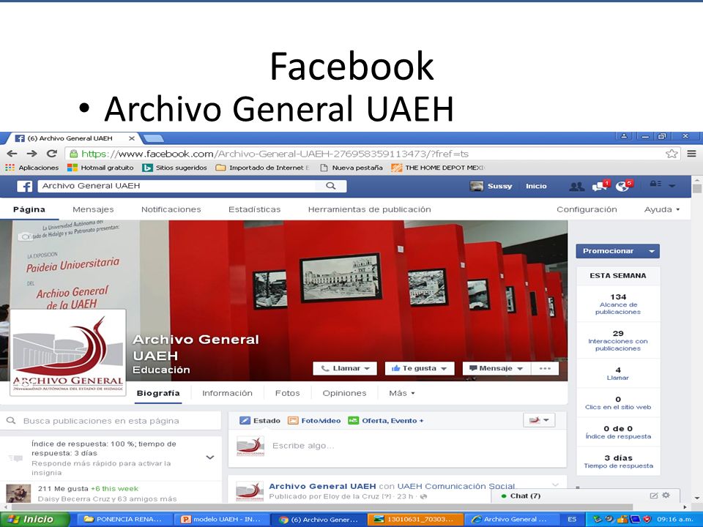Click the Archivo General profile picture
Viewport: 703px width, 527px height.
(x=67, y=352)
